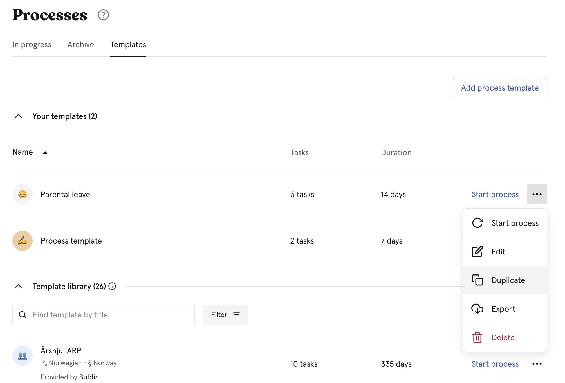
Task: Click the 10 tasks cell
Action: [304, 364]
